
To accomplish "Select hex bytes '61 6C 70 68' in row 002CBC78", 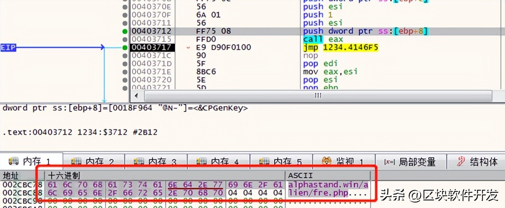I will click(x=75, y=185).
